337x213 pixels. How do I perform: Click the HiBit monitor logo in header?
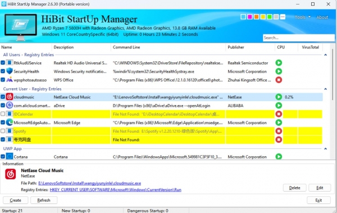tap(21, 27)
